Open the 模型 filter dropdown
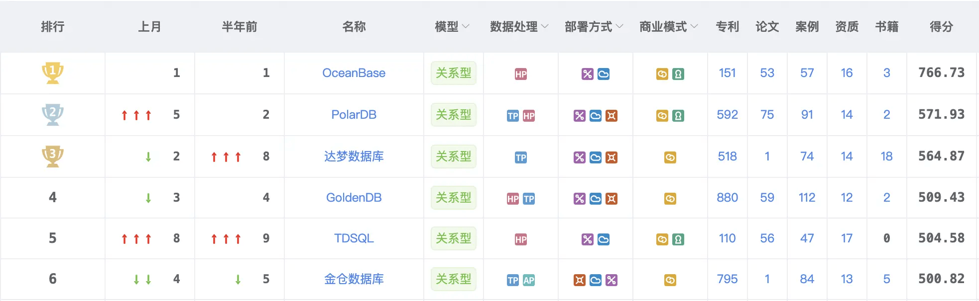 pyautogui.click(x=452, y=27)
